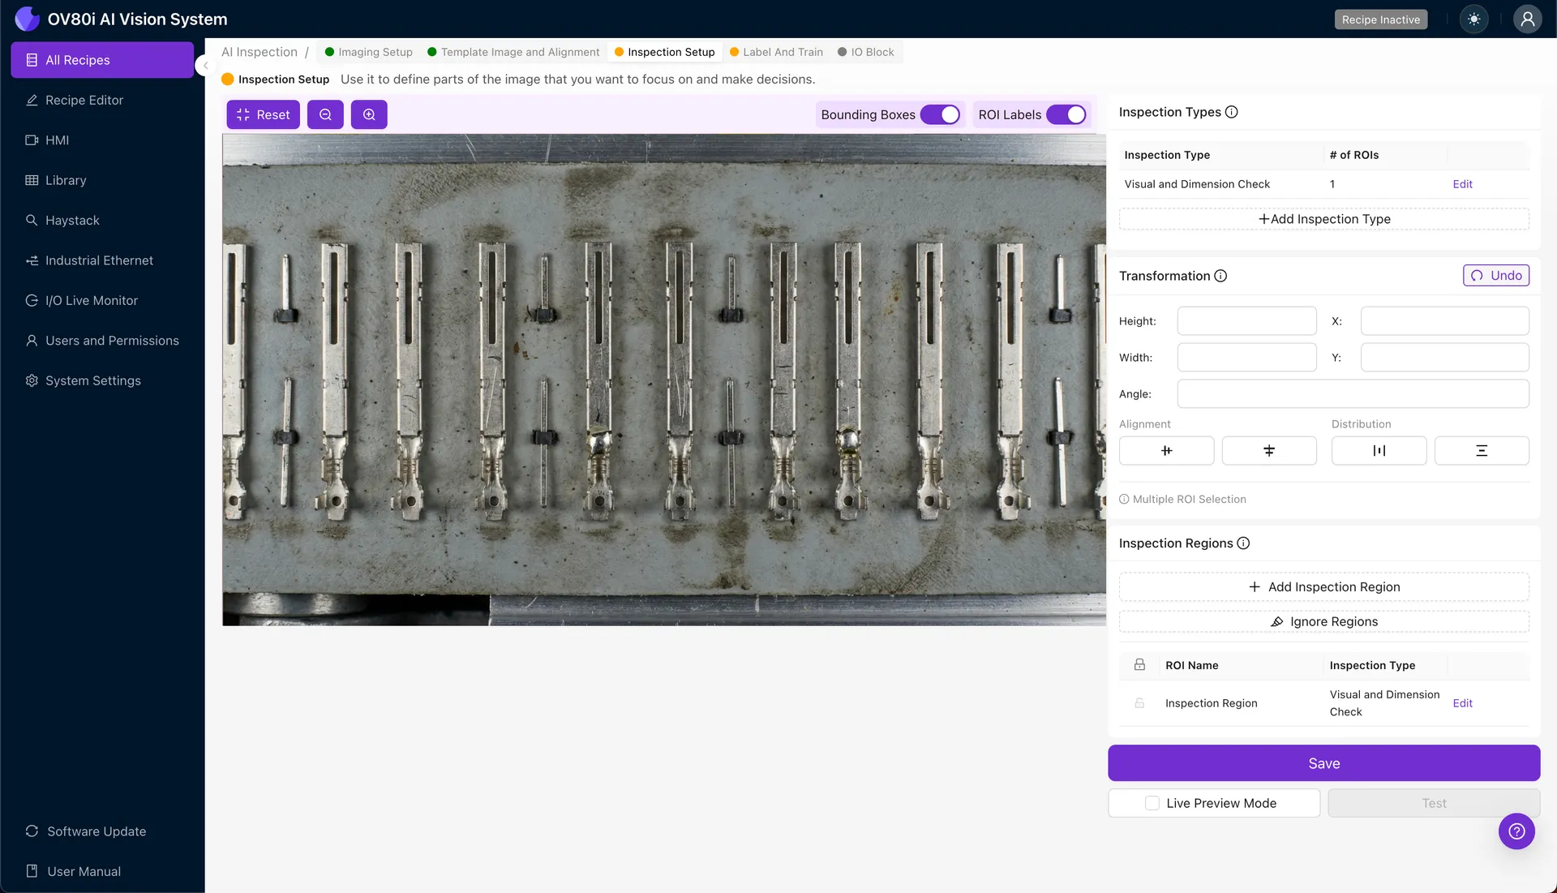The image size is (1557, 893).
Task: Open the help question mark bubble
Action: pos(1516,831)
